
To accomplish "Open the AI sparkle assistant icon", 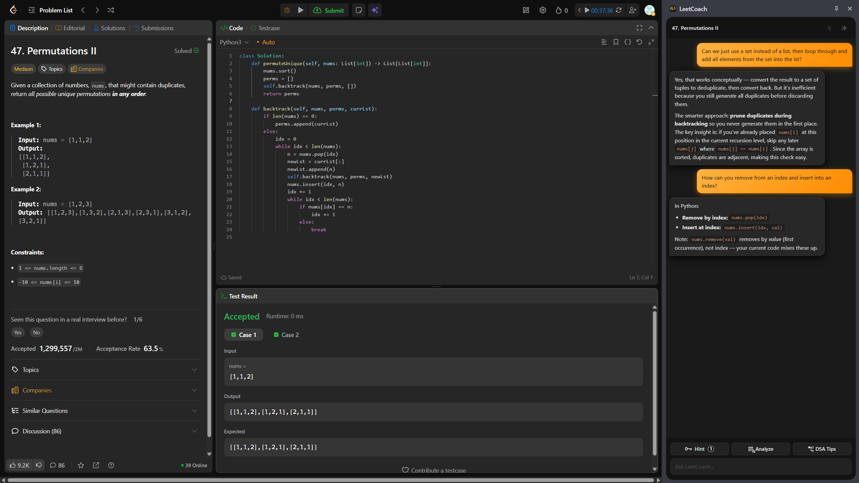I will point(375,10).
